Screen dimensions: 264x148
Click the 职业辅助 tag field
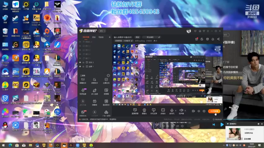151,37
